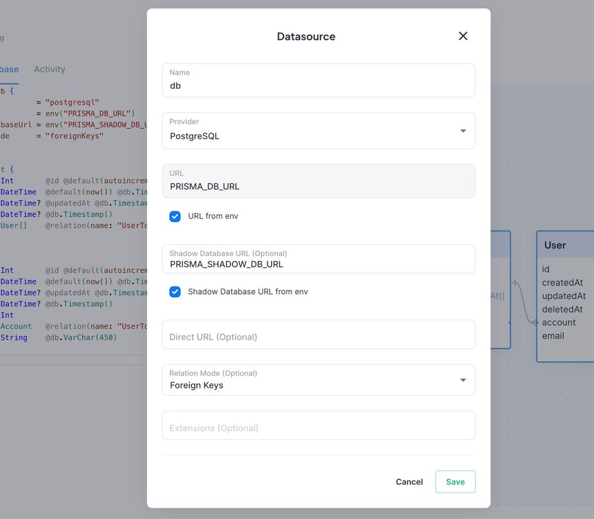
Task: Edit the Name field containing db
Action: (318, 80)
